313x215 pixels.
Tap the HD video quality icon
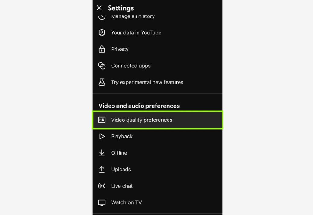(x=102, y=120)
